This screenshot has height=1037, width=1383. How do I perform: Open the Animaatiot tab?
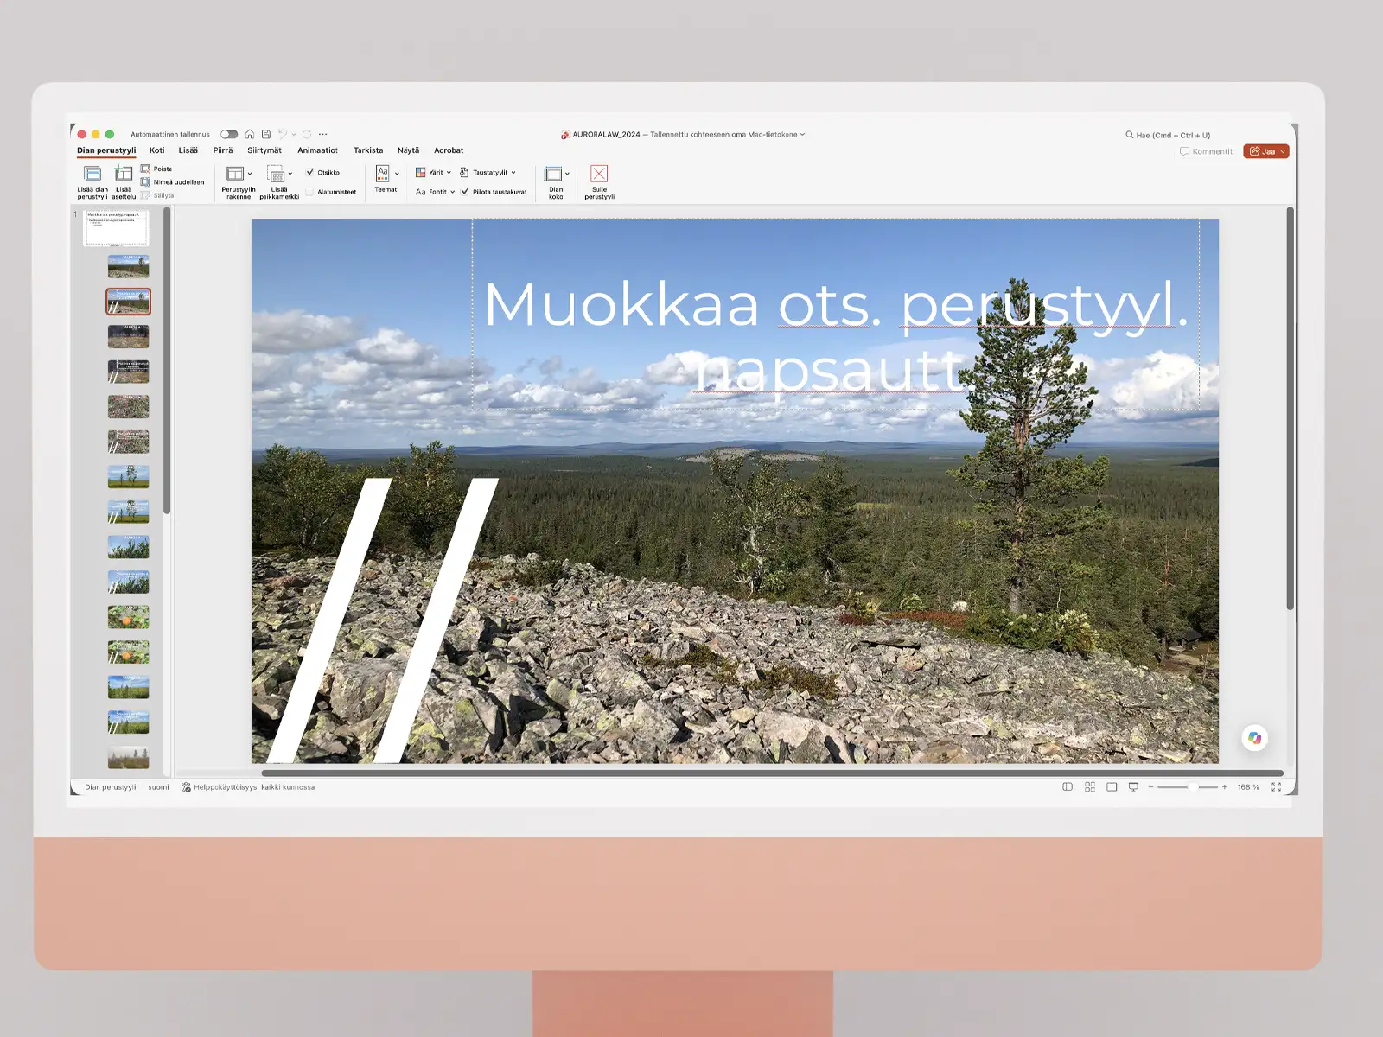pyautogui.click(x=318, y=150)
